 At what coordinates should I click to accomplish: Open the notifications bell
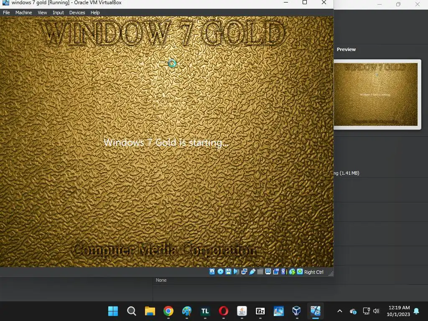pos(417,311)
